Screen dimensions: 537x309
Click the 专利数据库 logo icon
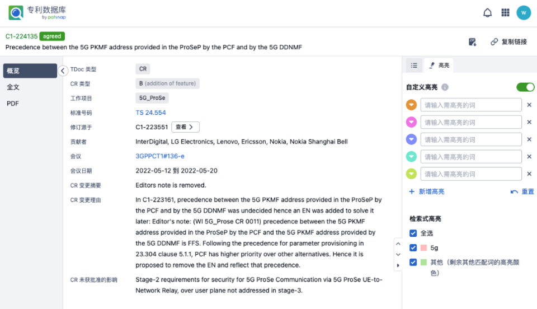[x=16, y=12]
